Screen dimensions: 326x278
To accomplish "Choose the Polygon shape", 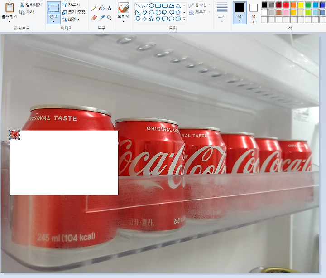I will 171,5.
